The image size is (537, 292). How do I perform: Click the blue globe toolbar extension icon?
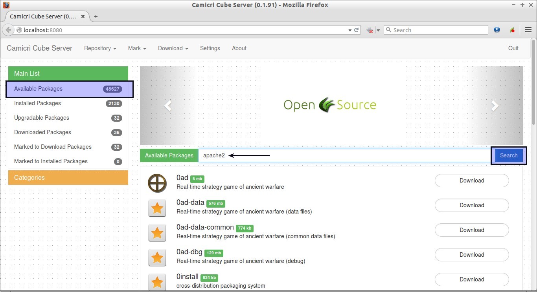[497, 30]
